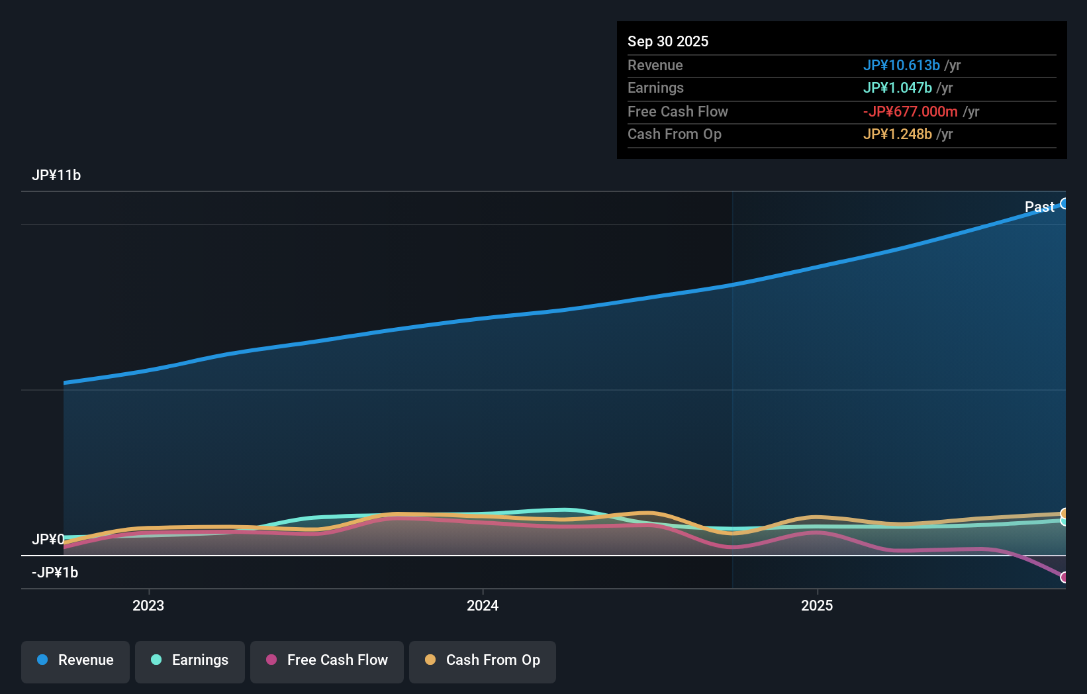Click the negative JP¥677.000m Free Cash Flow value
1087x694 pixels.
pyautogui.click(x=910, y=111)
